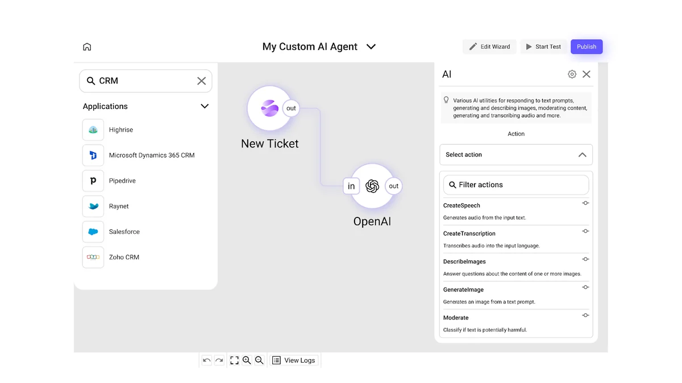682x383 pixels.
Task: Click the New Ticket node icon
Action: tap(269, 108)
